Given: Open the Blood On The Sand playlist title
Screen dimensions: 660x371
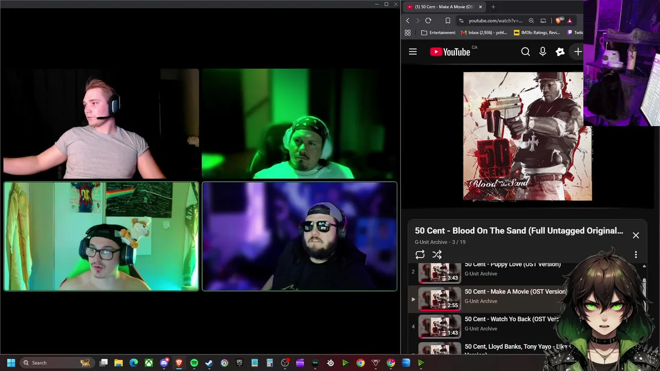Looking at the screenshot, I should [x=519, y=231].
